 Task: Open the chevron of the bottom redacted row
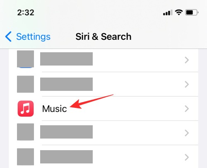187,157
